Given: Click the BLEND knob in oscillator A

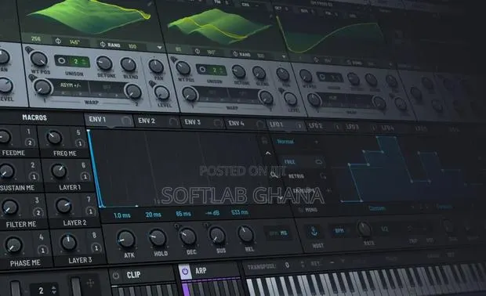Looking at the screenshot, I should 129,64.
